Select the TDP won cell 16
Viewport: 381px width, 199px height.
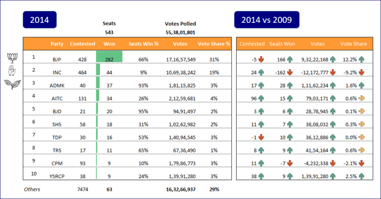[x=110, y=138]
